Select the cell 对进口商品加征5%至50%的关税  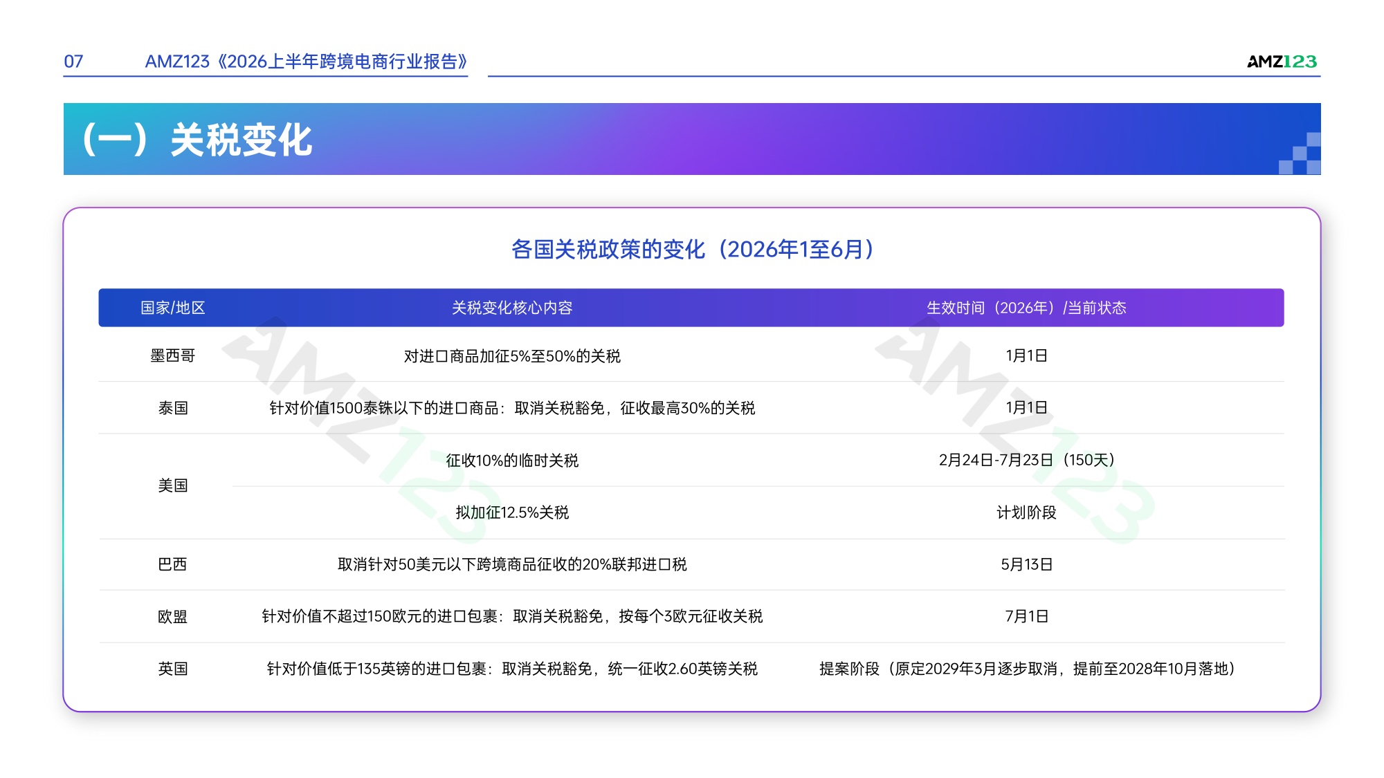(x=512, y=355)
